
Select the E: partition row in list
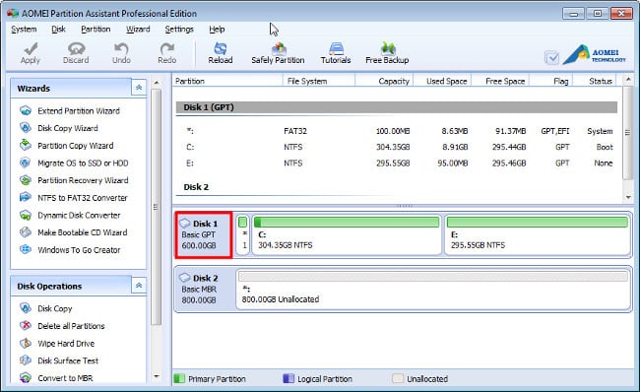point(398,163)
